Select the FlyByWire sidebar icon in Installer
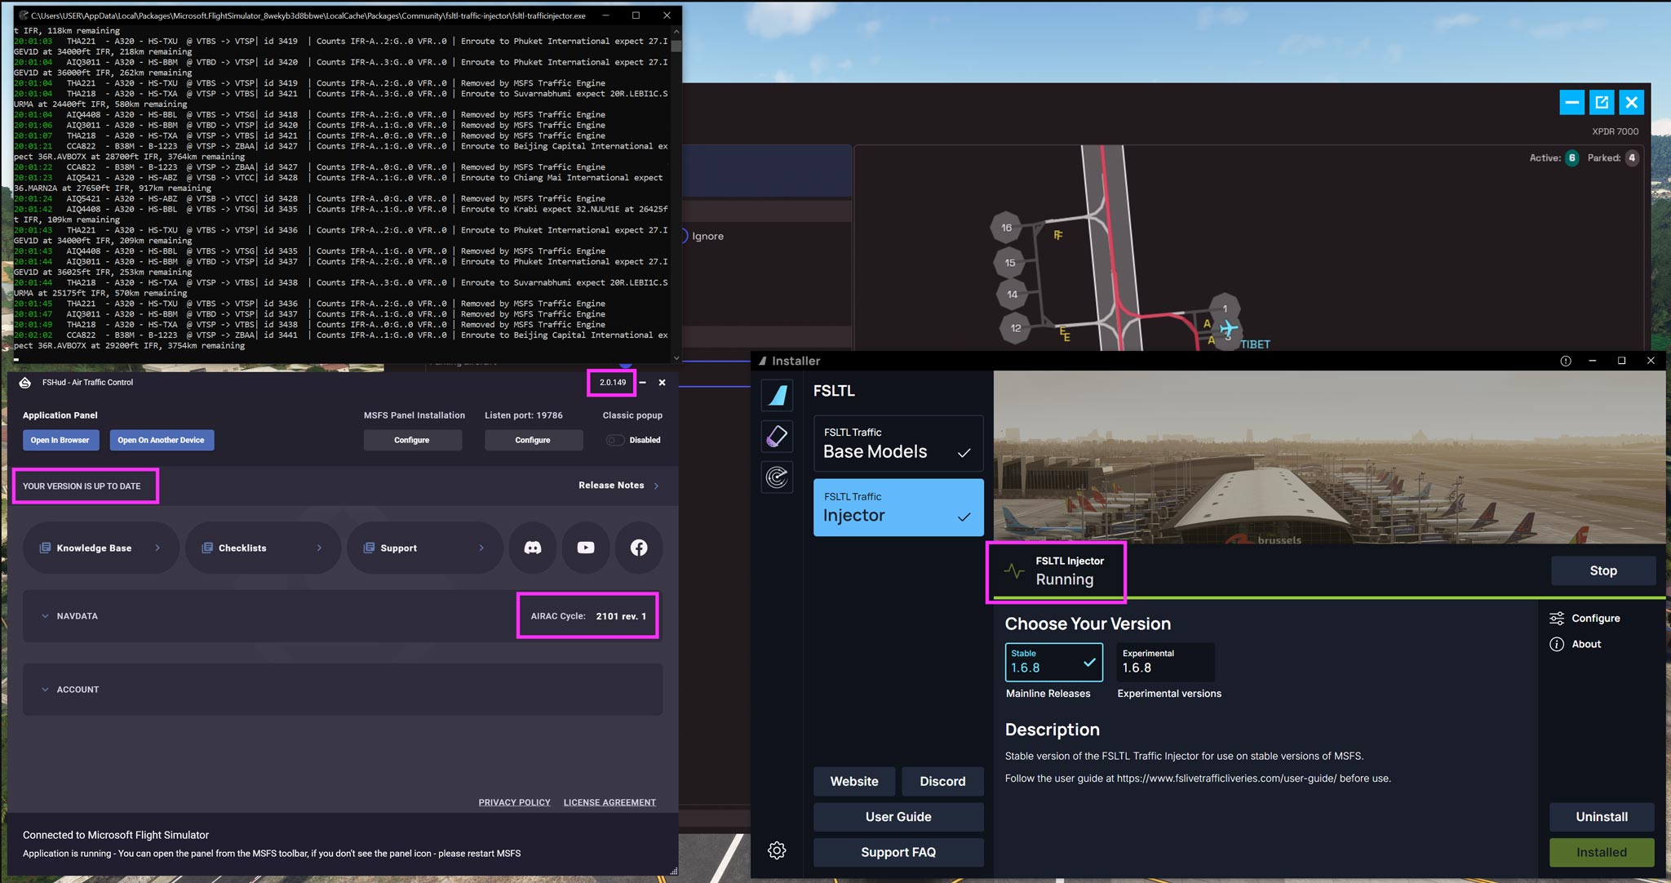The width and height of the screenshot is (1671, 883). pos(777,395)
